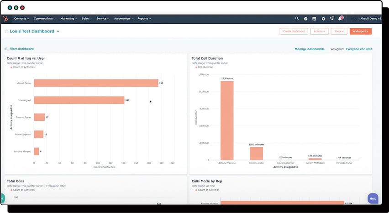
Task: Click the red macOS close button
Action: (x=22, y=8)
